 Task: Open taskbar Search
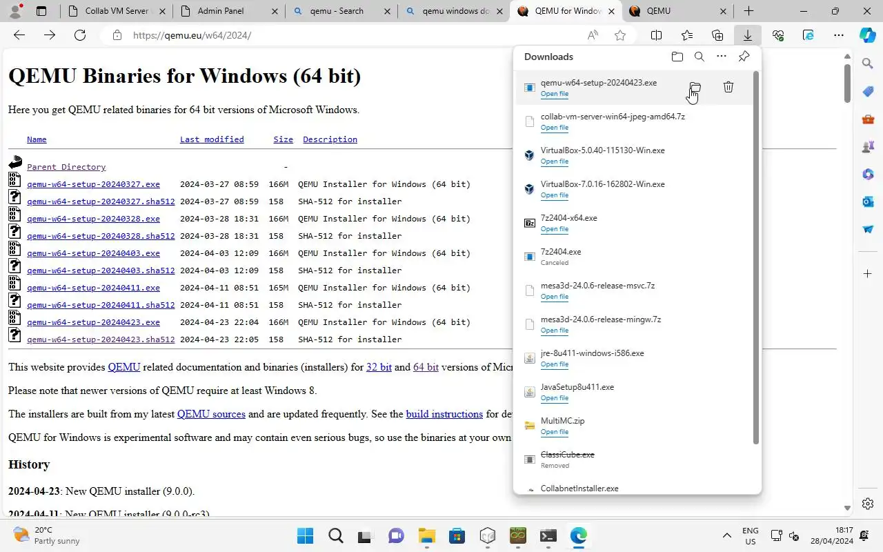click(335, 535)
